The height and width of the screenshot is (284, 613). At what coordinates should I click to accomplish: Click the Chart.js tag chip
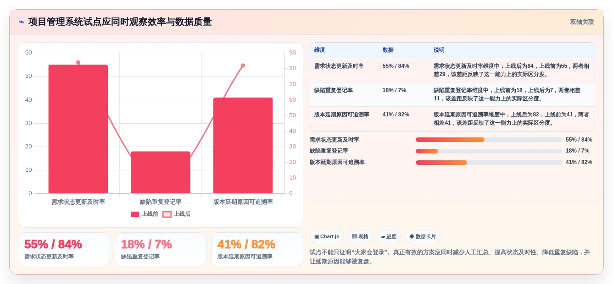click(327, 236)
